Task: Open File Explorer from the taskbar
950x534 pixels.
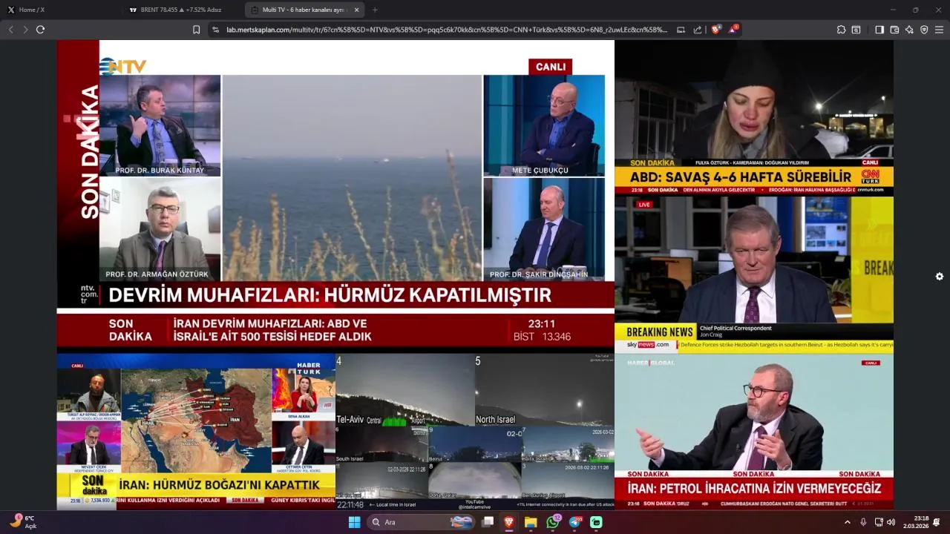Action: coord(531,522)
